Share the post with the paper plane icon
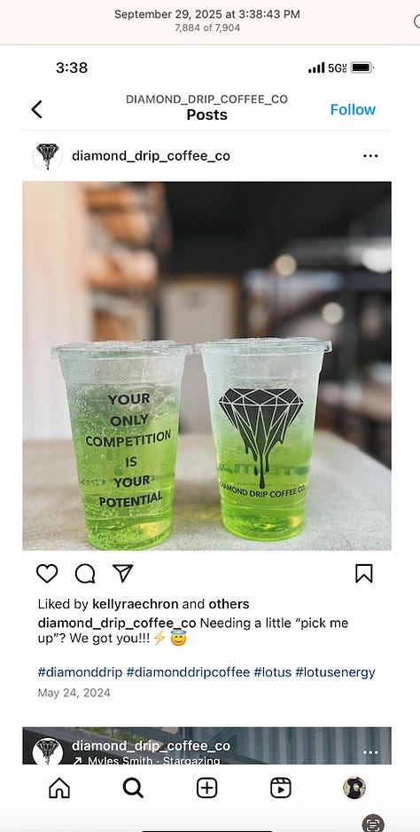 (x=122, y=573)
